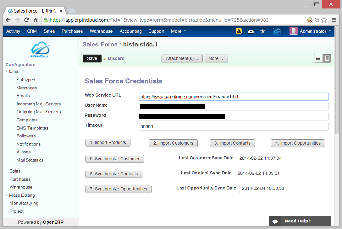
Task: Click the browser address bar URL
Action: pos(159,20)
